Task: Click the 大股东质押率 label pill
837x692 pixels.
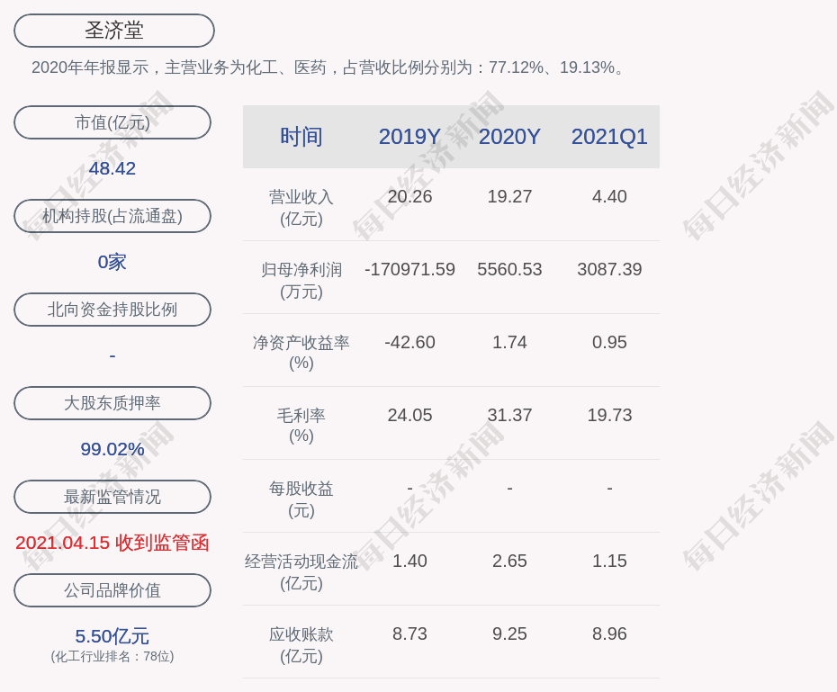Action: (x=112, y=403)
